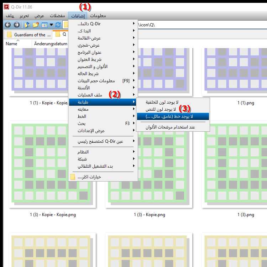Toggle لا يوجد لون للنص option

173,109
